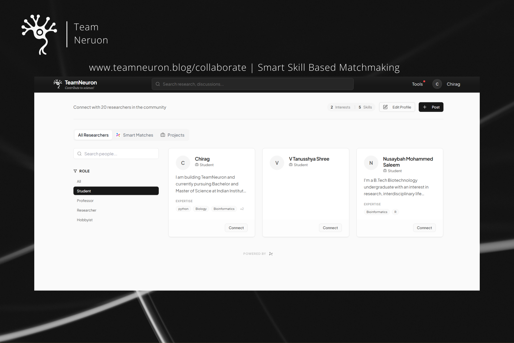The height and width of the screenshot is (343, 514).
Task: Click the funnel icon beside ROLE
Action: (75, 171)
